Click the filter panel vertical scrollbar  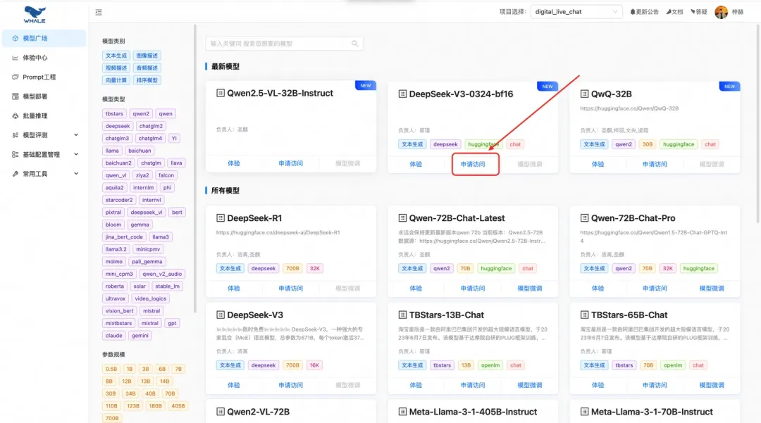(195, 170)
